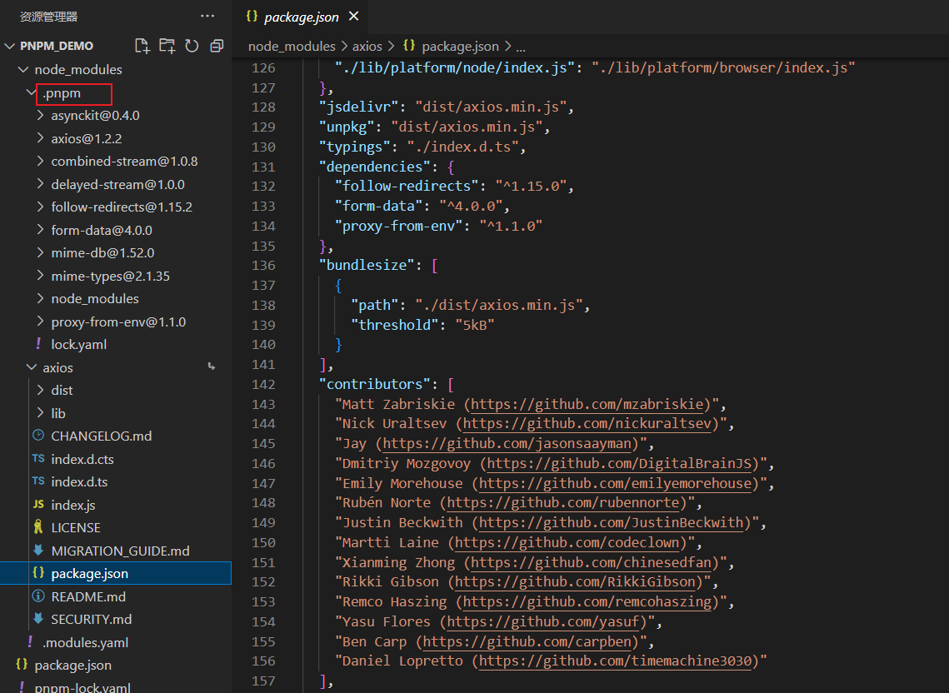Open the timemachine3030 GitHub link
949x693 pixels.
(x=615, y=661)
